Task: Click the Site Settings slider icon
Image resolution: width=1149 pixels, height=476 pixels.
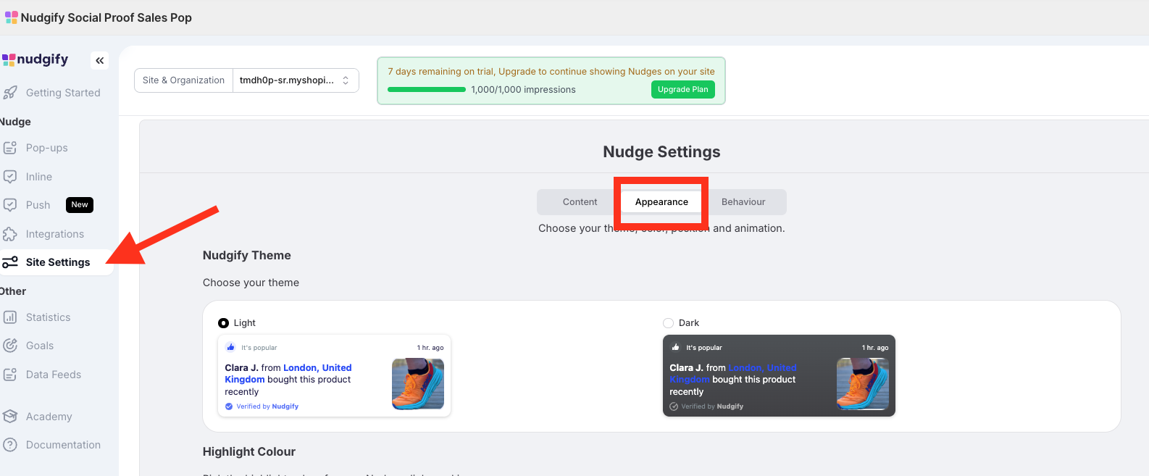Action: tap(10, 262)
